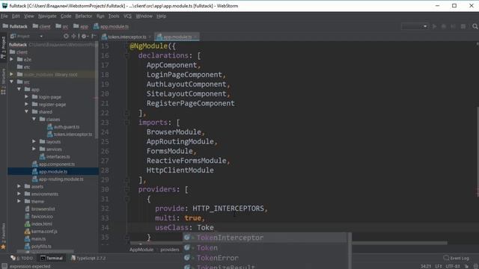Open the Tools menu
479x269 pixels.
(114, 16)
